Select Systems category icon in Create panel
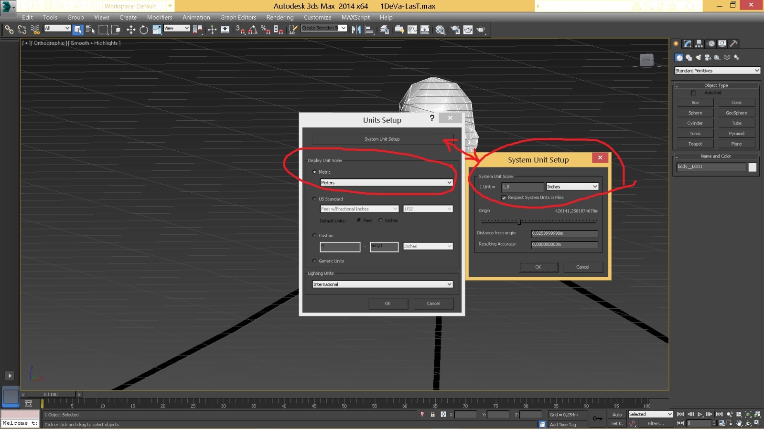Image resolution: width=764 pixels, height=429 pixels. click(x=736, y=57)
